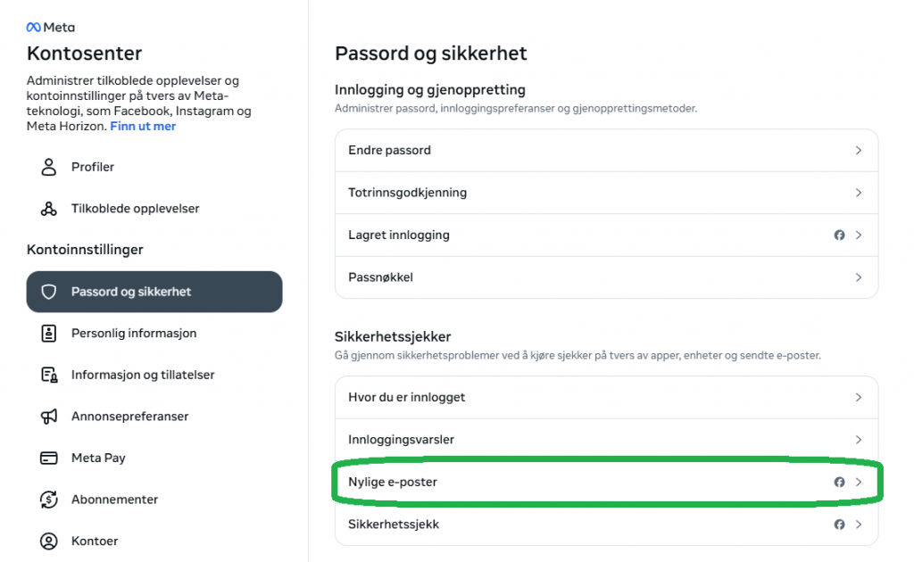Click the Annonsepreferanser megaphone icon
This screenshot has width=914, height=562.
click(49, 417)
